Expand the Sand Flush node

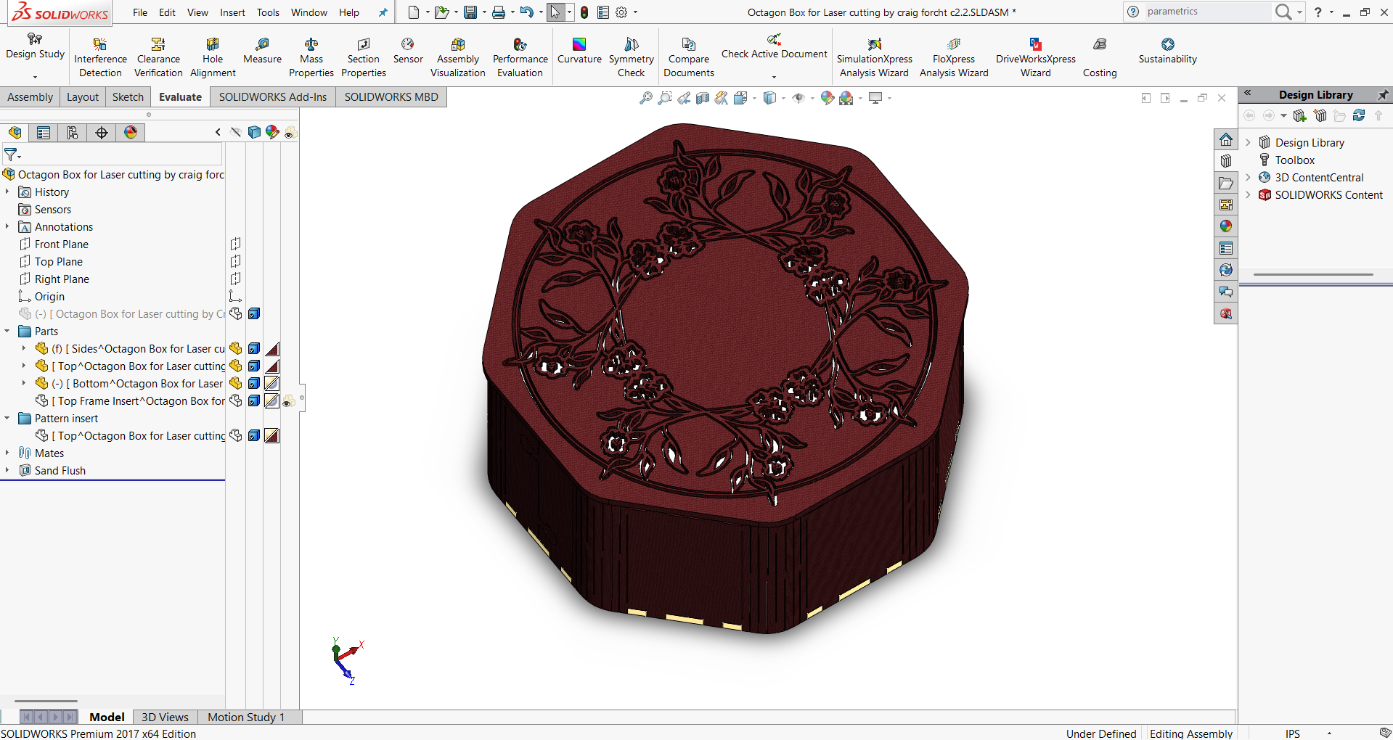click(7, 470)
